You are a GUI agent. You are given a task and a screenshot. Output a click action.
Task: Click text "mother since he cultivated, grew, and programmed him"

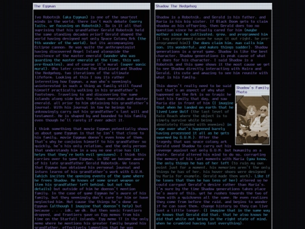212,34
